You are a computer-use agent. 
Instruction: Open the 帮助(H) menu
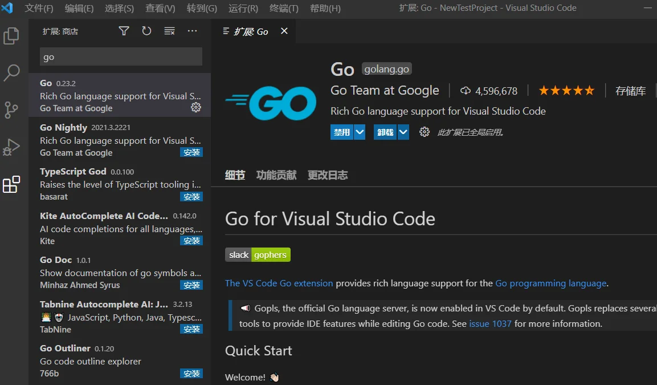click(325, 8)
